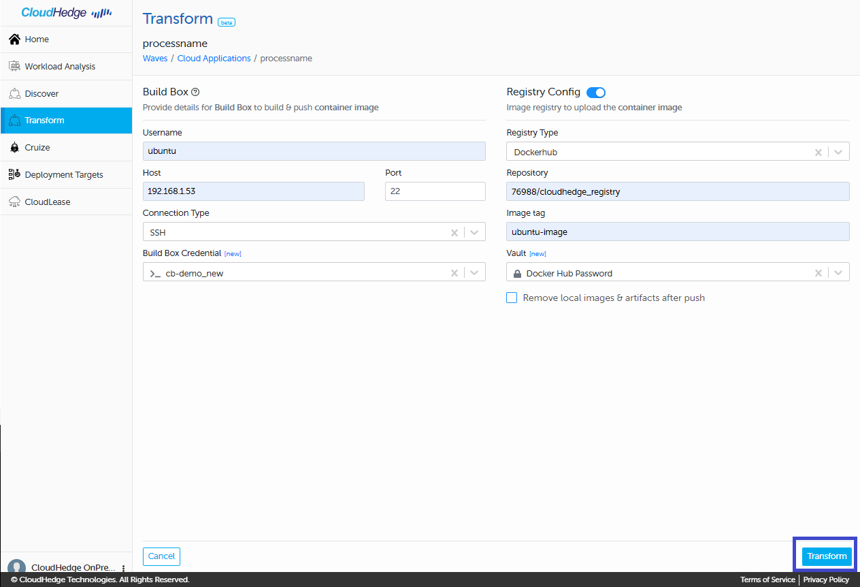Clear the Connection Type SSH selection

(x=454, y=233)
